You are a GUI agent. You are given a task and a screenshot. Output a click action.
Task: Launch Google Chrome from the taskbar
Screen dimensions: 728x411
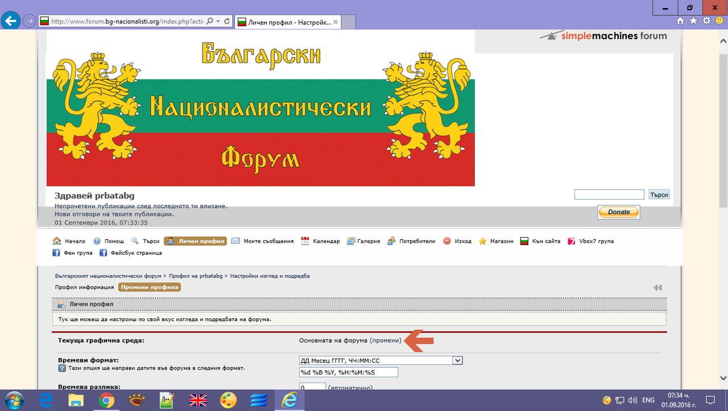(x=106, y=400)
